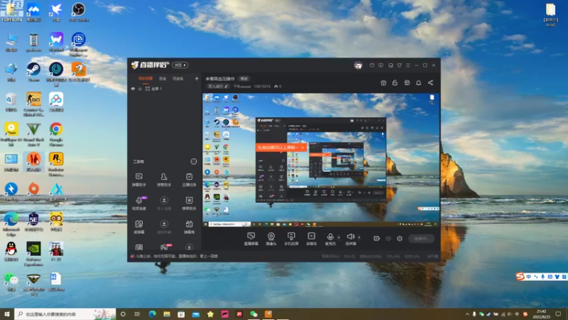
Task: Toggle eye visibility of 全屏 1 source
Action: pos(133,88)
